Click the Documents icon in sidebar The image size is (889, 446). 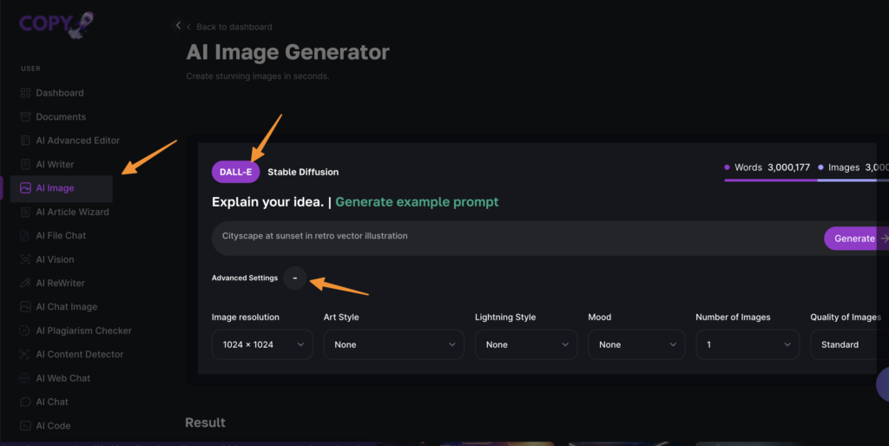[x=26, y=117]
